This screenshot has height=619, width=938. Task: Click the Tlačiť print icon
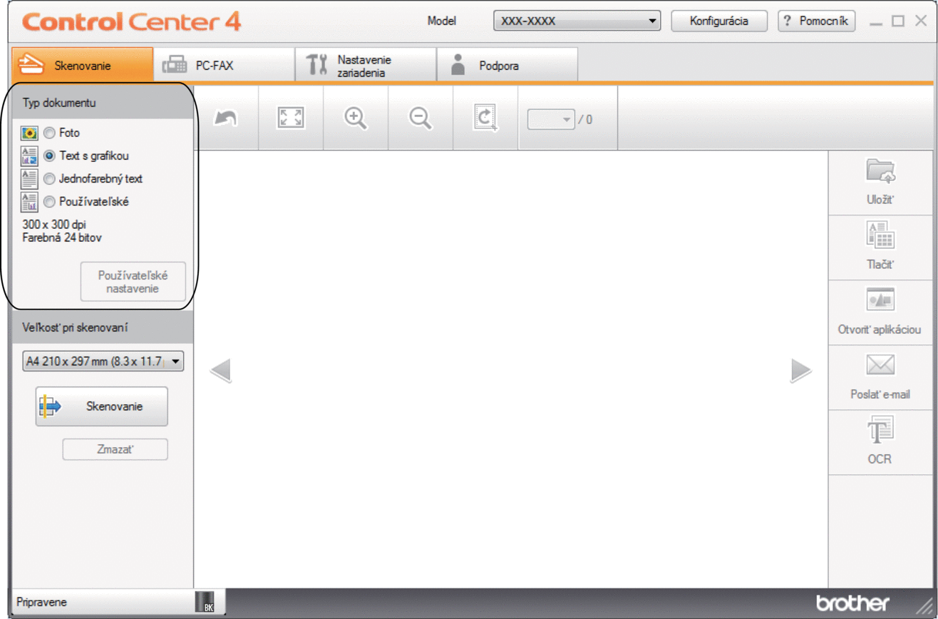[880, 235]
